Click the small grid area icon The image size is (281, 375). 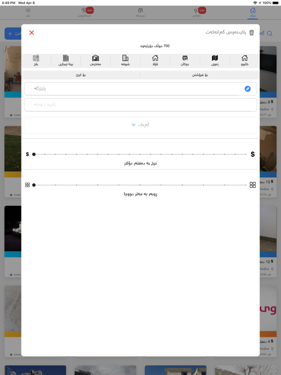[x=27, y=185]
